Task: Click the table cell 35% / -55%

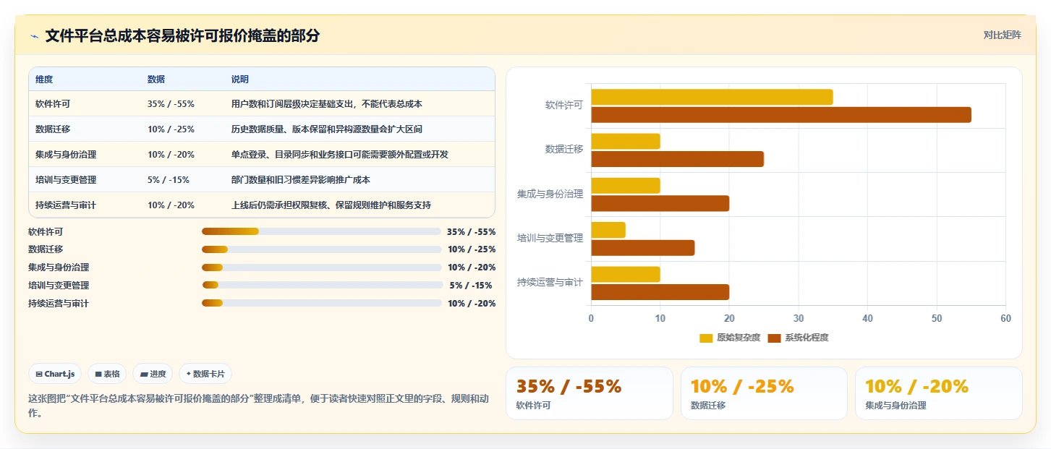Action: 171,104
